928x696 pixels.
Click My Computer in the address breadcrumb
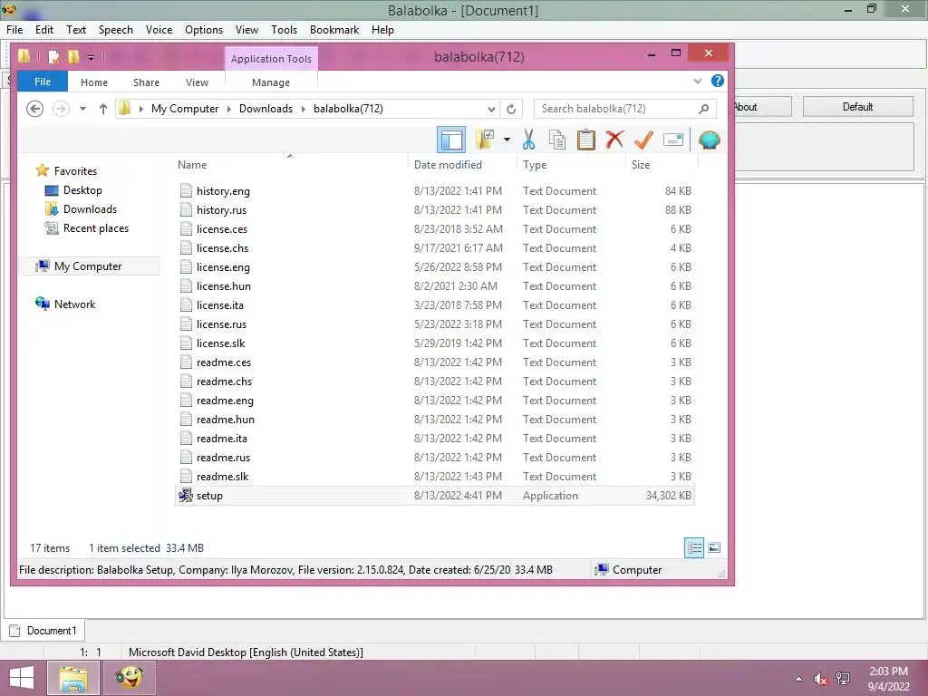pos(185,109)
